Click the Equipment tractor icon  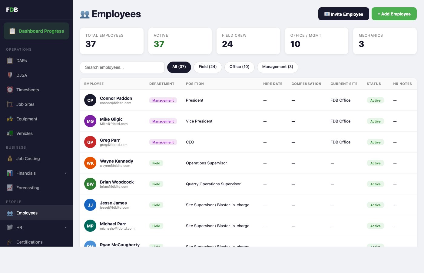coord(10,119)
